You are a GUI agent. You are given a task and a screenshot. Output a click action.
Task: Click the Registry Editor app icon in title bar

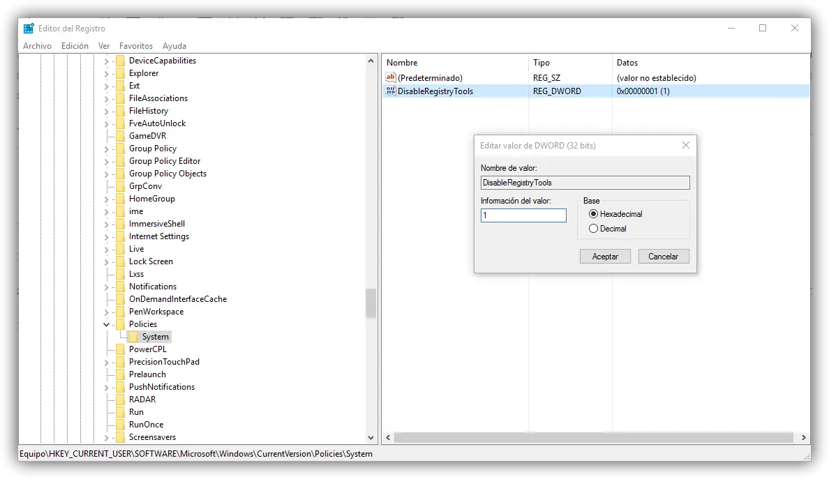pos(29,28)
